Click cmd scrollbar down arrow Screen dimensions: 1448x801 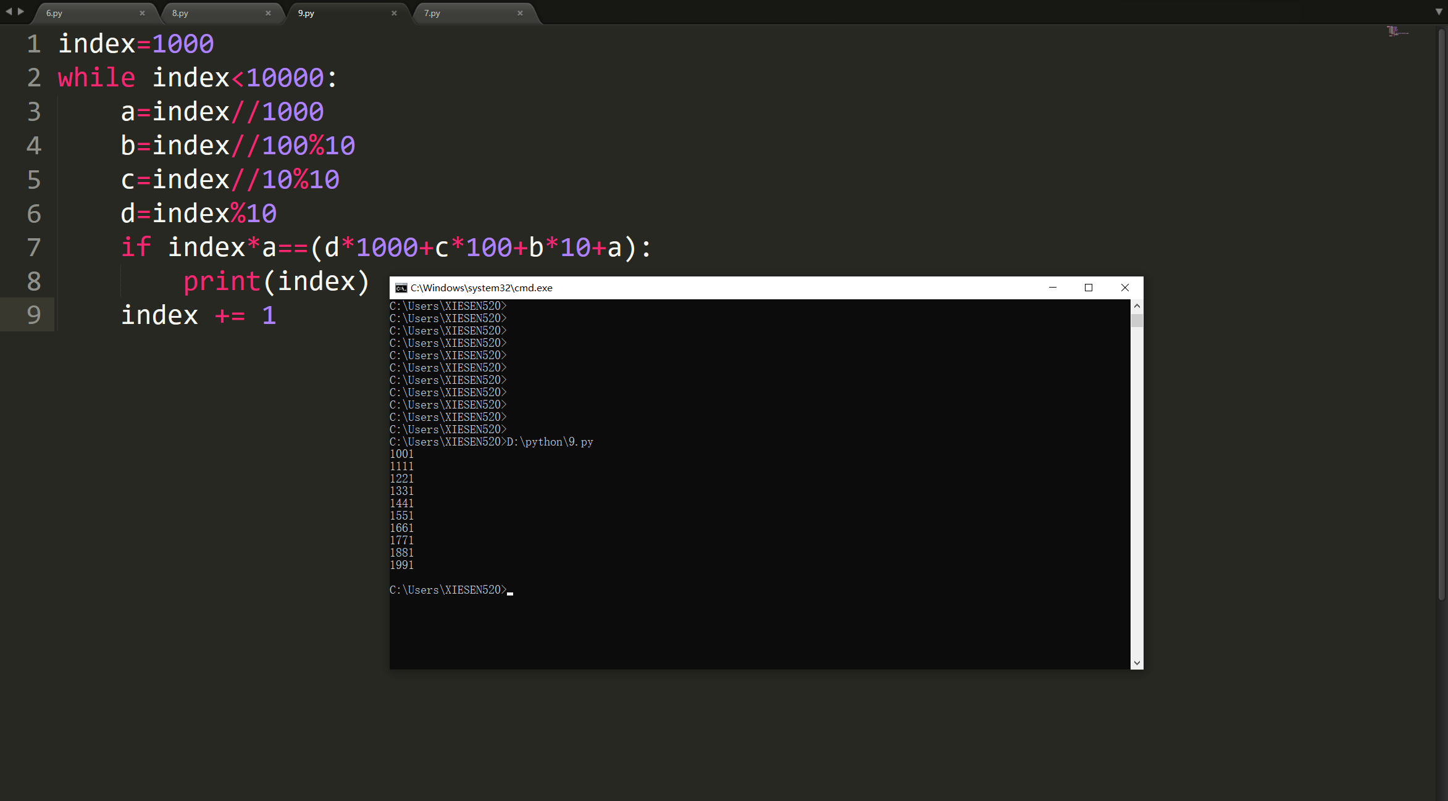coord(1137,663)
